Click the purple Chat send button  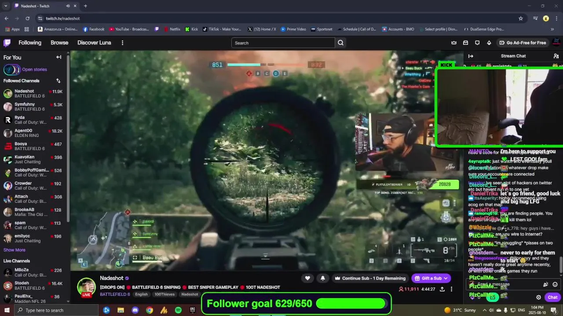pos(553,297)
